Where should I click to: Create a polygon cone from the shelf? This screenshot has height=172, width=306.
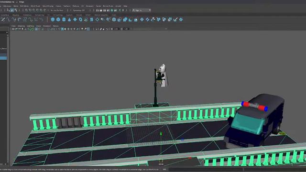[x=69, y=20]
